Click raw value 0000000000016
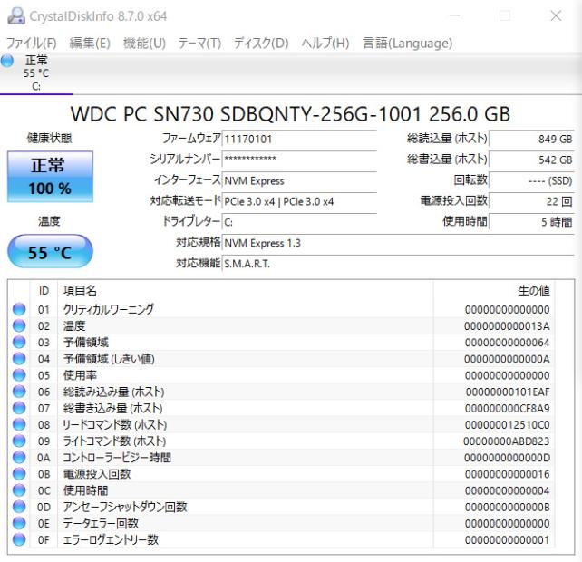This screenshot has width=582, height=562. 507,474
